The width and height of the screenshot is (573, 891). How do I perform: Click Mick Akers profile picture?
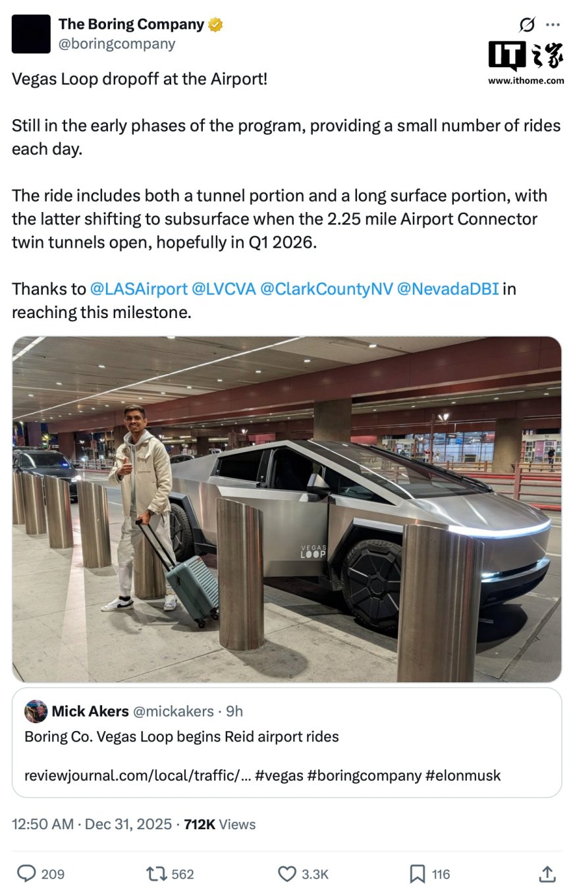36,711
